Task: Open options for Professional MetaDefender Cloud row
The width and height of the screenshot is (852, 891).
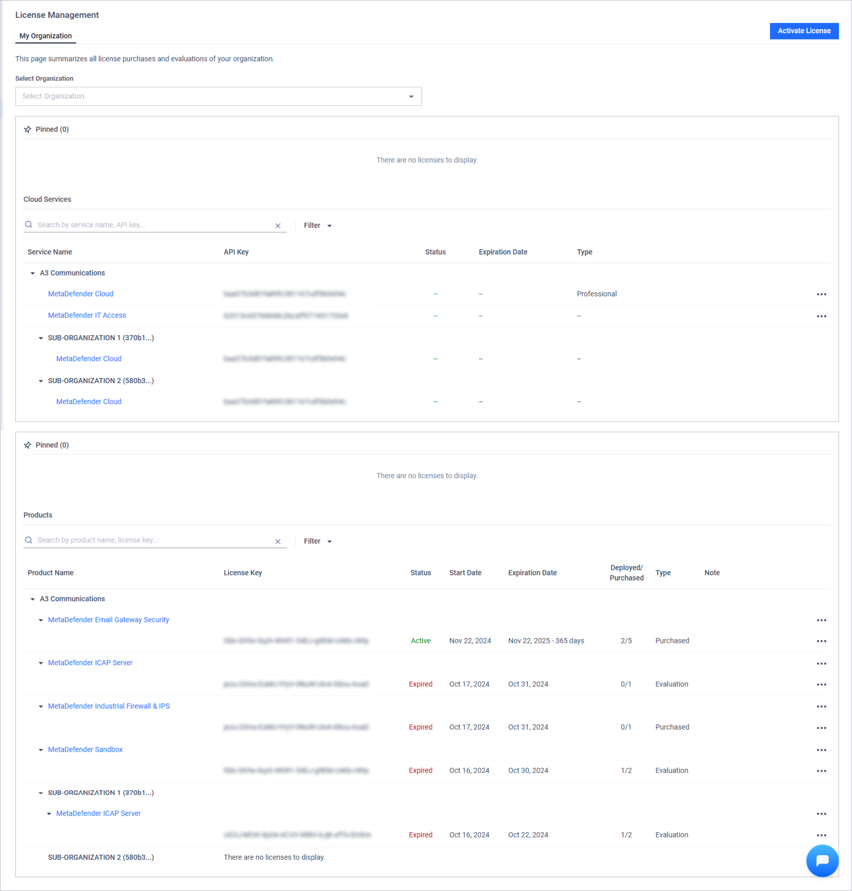Action: [821, 294]
